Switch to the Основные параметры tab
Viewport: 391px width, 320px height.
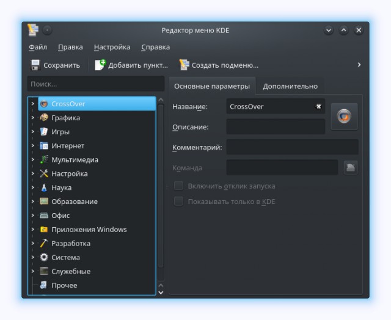[x=212, y=86]
